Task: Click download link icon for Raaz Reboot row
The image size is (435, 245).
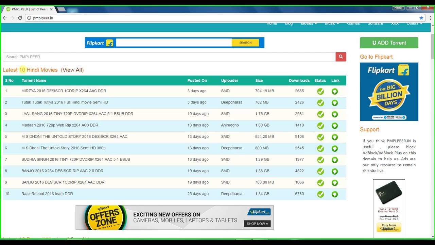Action: tap(335, 194)
